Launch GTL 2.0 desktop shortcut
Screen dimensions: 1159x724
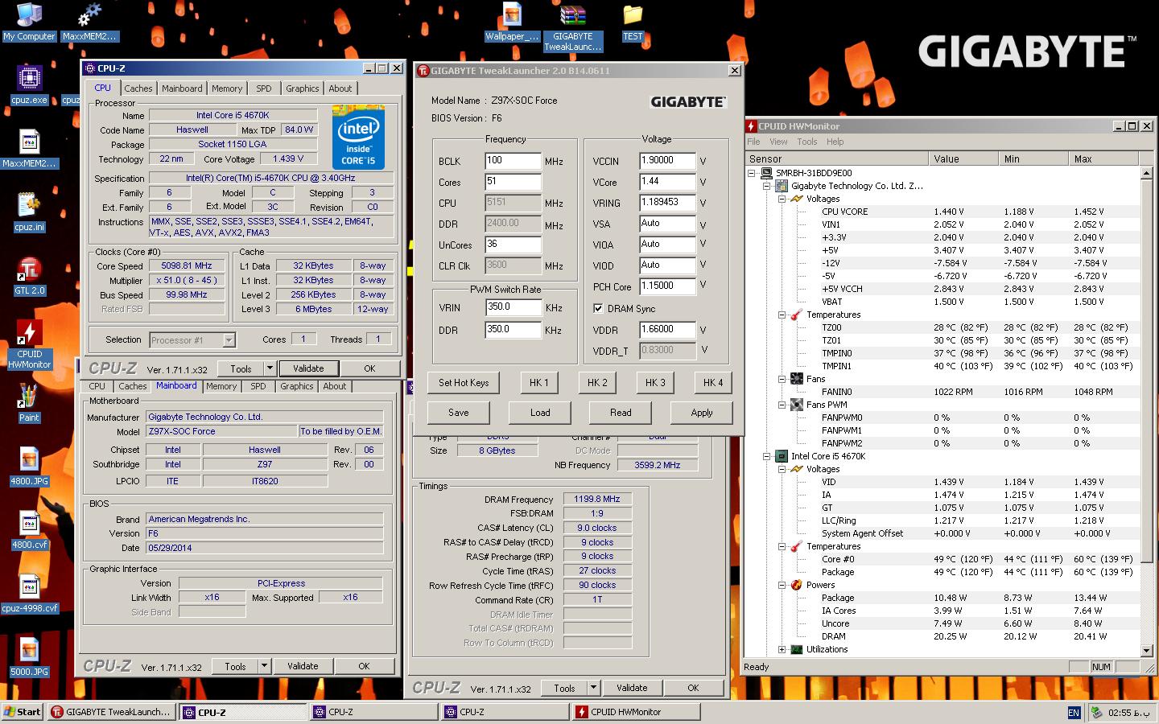point(29,276)
